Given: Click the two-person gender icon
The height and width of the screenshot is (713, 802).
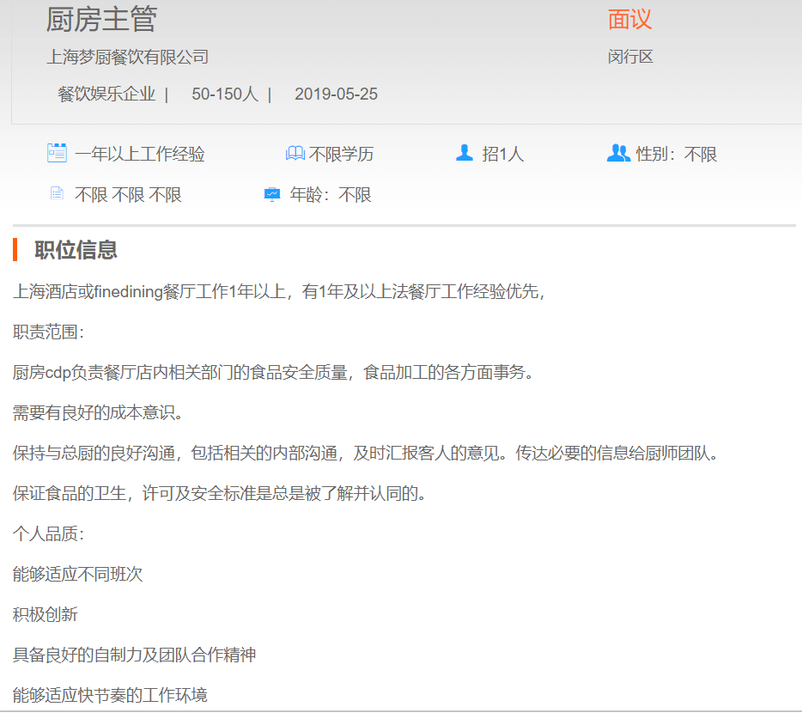Looking at the screenshot, I should 618,154.
